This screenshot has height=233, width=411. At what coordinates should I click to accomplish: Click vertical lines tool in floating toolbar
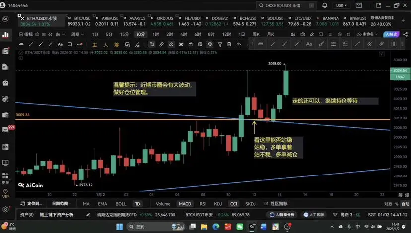[394, 44]
